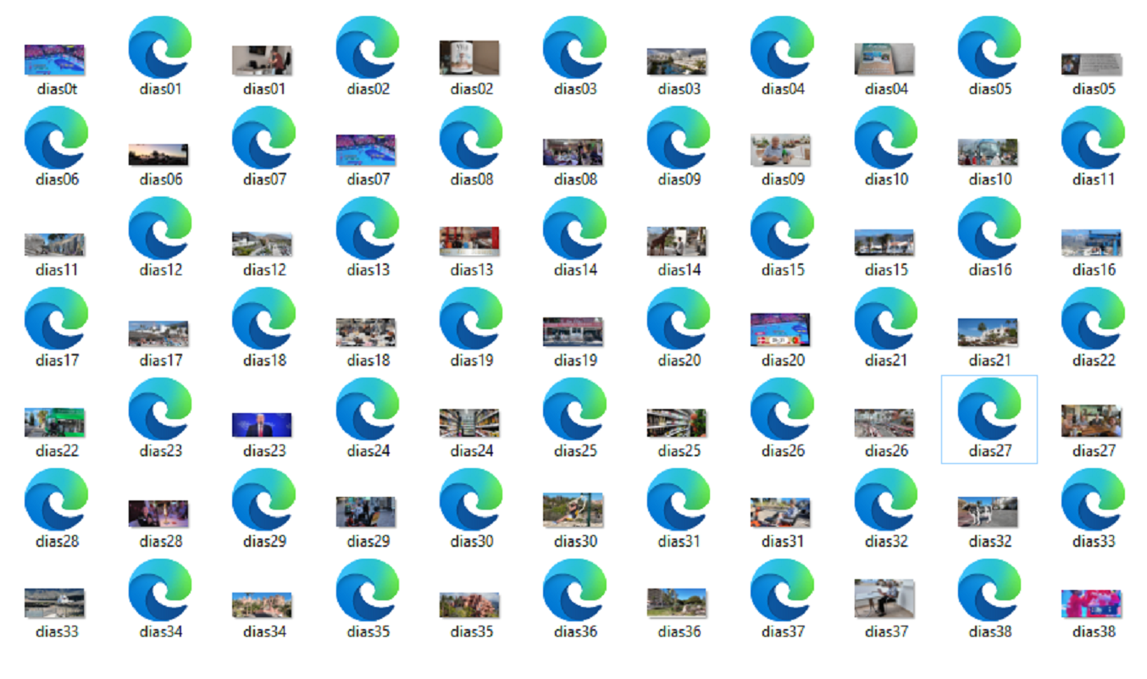Viewport: 1147px width, 679px height.
Task: Click the dias22 Edge file icon
Action: (x=1093, y=320)
